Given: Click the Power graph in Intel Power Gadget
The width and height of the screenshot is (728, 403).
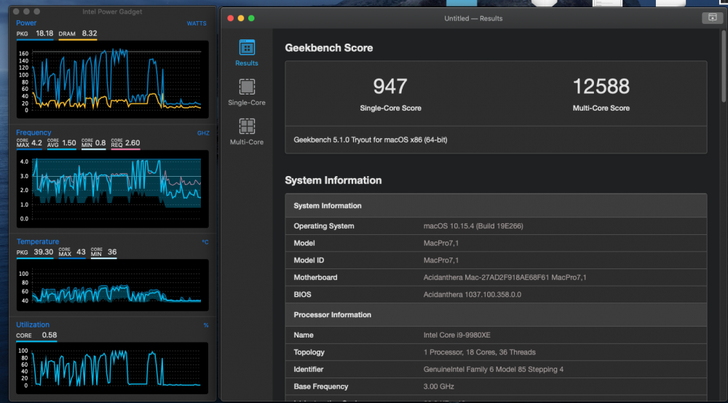Looking at the screenshot, I should click(112, 79).
